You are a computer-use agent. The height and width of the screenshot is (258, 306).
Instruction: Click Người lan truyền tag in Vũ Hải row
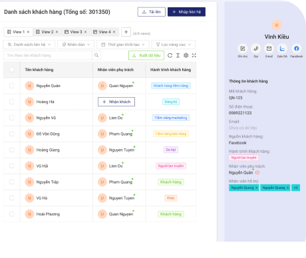pos(171,166)
